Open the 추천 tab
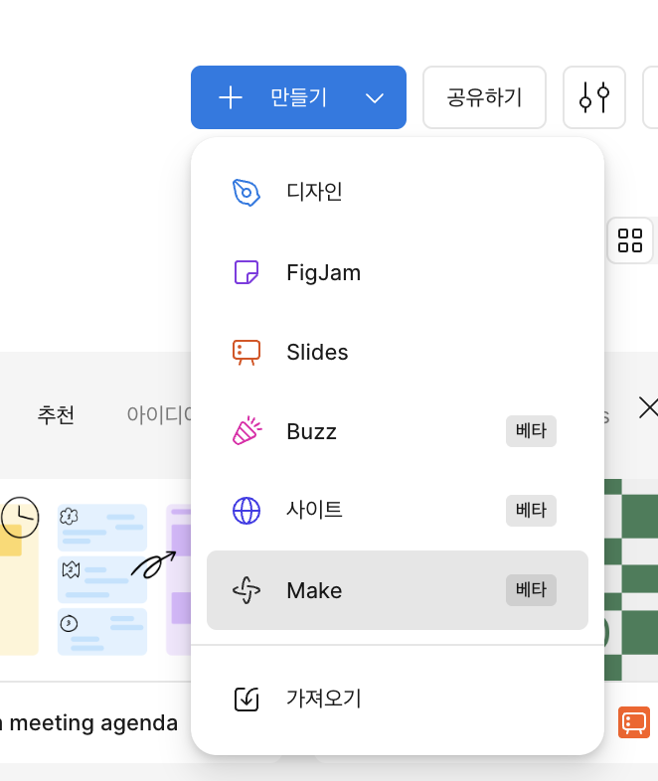The width and height of the screenshot is (658, 781). (x=56, y=414)
